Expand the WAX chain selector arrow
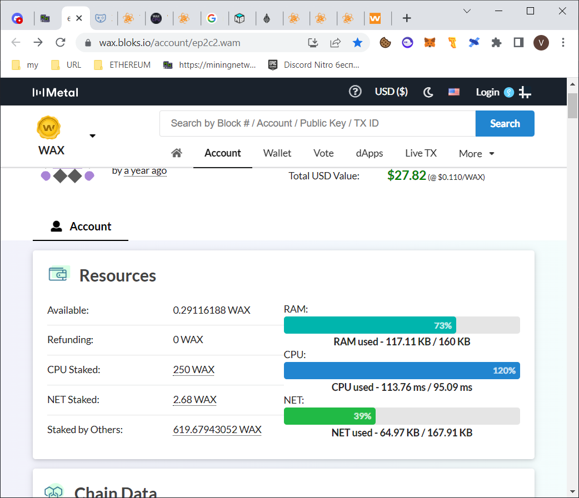This screenshot has height=498, width=579. [x=93, y=136]
